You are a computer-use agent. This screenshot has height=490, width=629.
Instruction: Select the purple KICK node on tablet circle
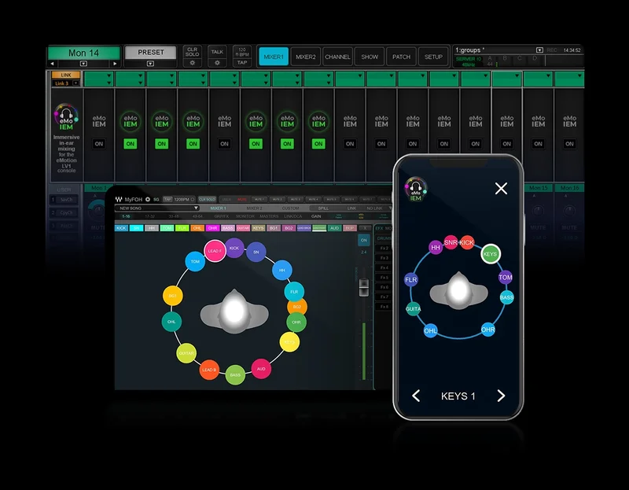[x=234, y=248]
